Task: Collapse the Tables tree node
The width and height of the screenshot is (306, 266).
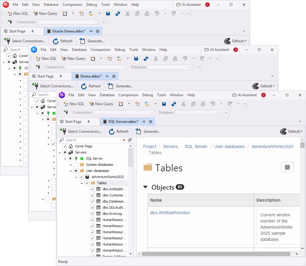Action: pyautogui.click(x=82, y=183)
